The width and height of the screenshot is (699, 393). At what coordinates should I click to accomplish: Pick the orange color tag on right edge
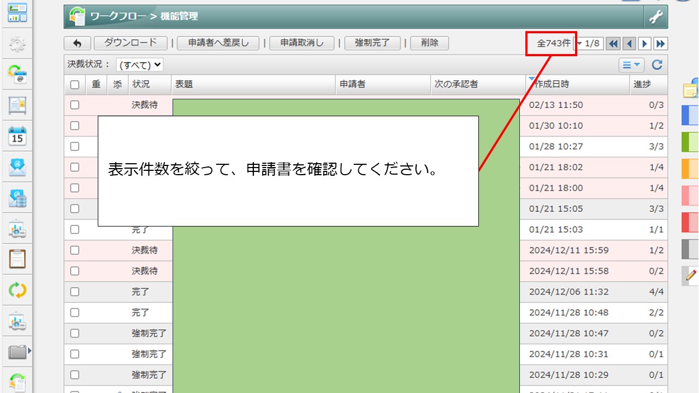pos(691,169)
